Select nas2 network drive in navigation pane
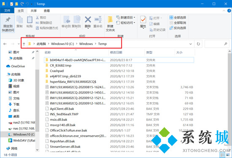 (22, 122)
